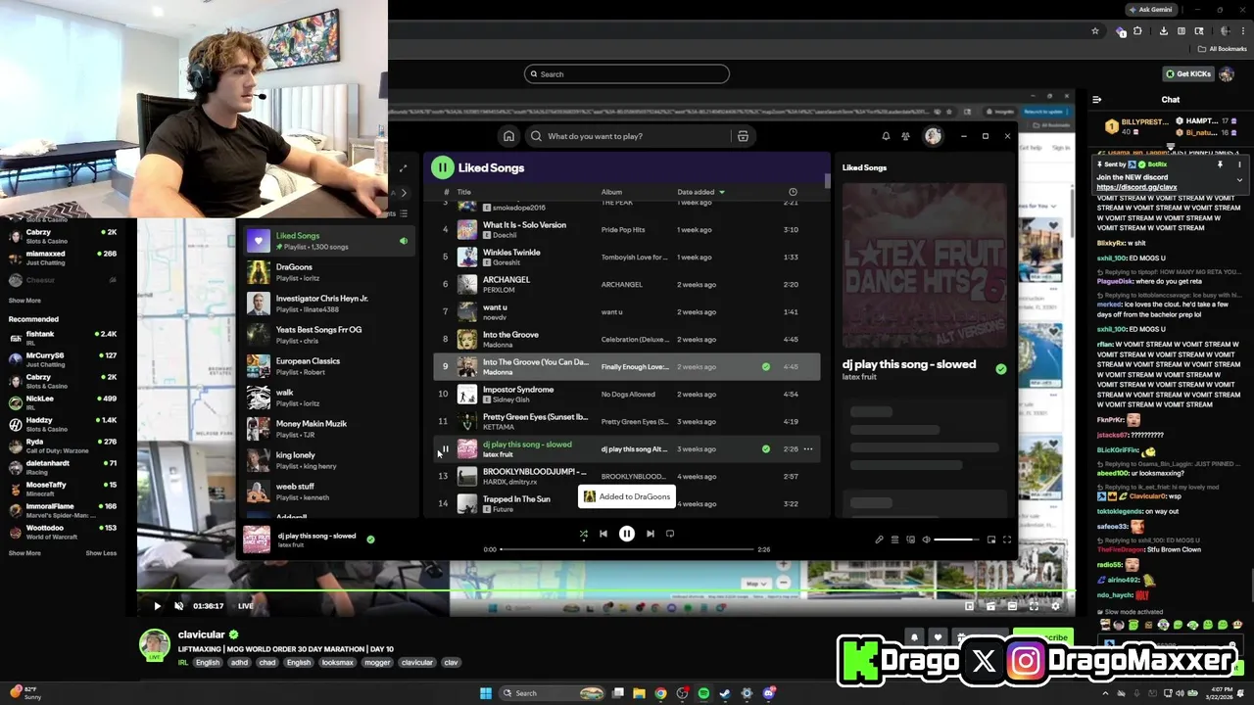
Task: Sort by the Date added column dropdown
Action: (x=701, y=192)
